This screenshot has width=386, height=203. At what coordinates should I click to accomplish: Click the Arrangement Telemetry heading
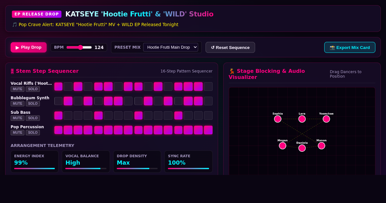tap(42, 146)
